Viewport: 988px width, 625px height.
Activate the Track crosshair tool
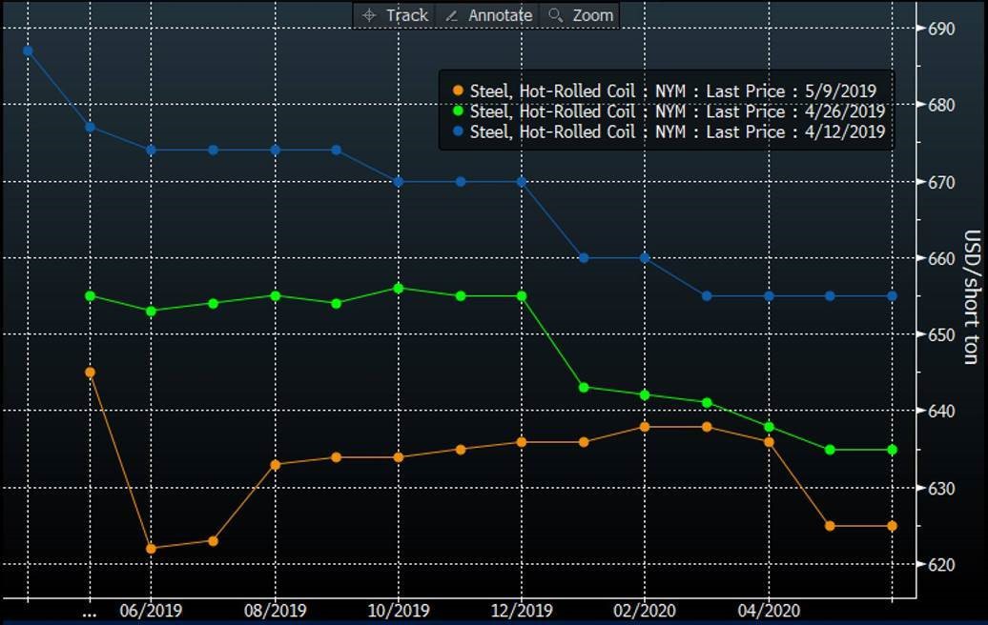395,15
